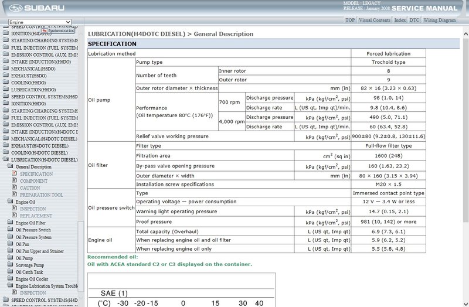Viewport: 469px width, 307px height.
Task: Click the Subaru logo
Action: 37,8
